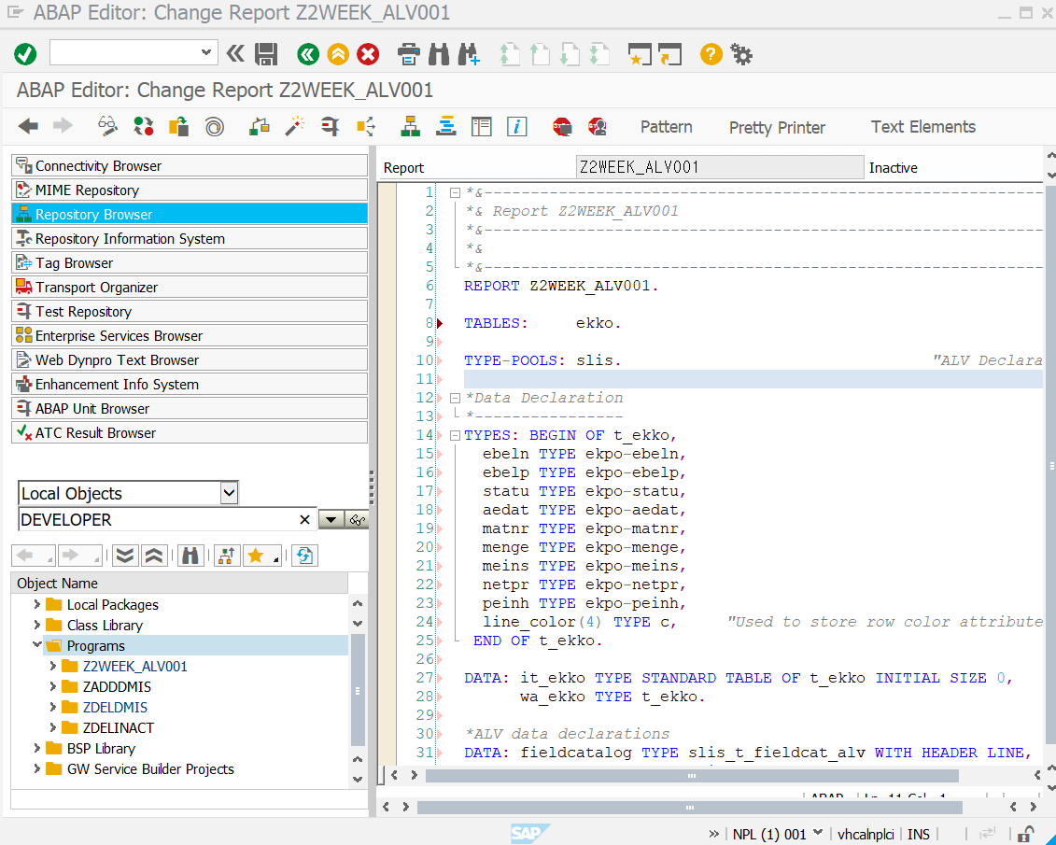Toggle Active/Inactive version icon
Image resolution: width=1056 pixels, height=845 pixels.
coord(144,126)
